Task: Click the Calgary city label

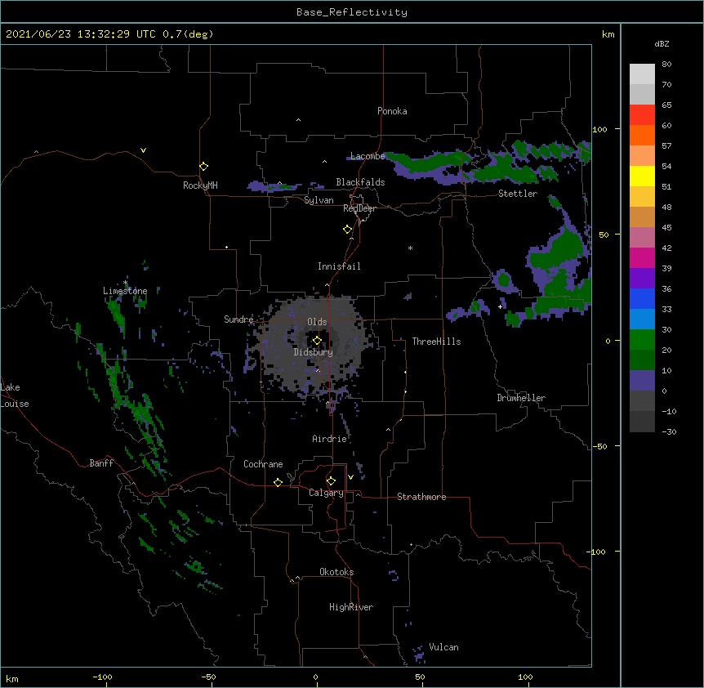Action: [326, 493]
